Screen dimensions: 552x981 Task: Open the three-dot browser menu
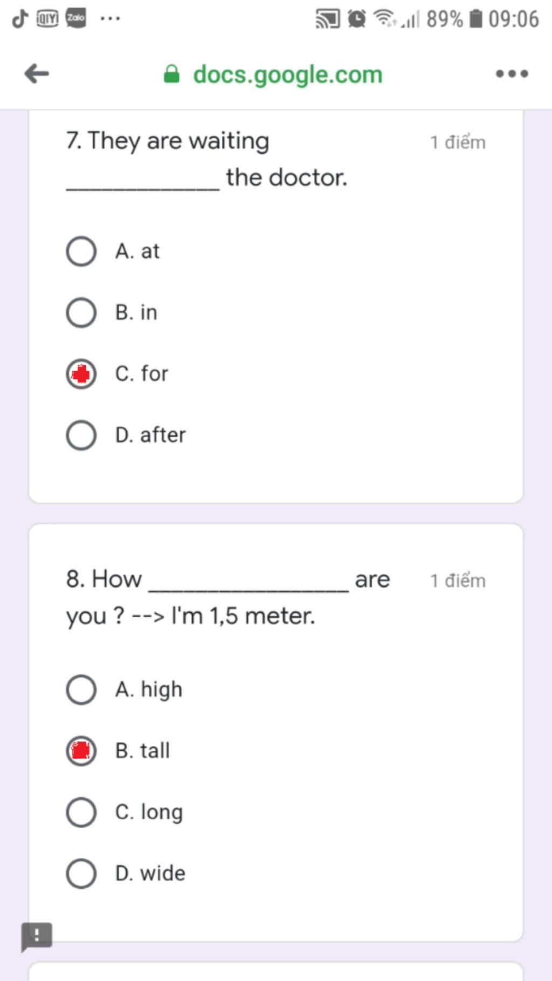tap(512, 73)
